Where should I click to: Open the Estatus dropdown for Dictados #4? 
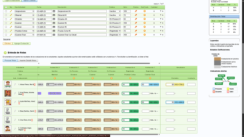click(115, 19)
